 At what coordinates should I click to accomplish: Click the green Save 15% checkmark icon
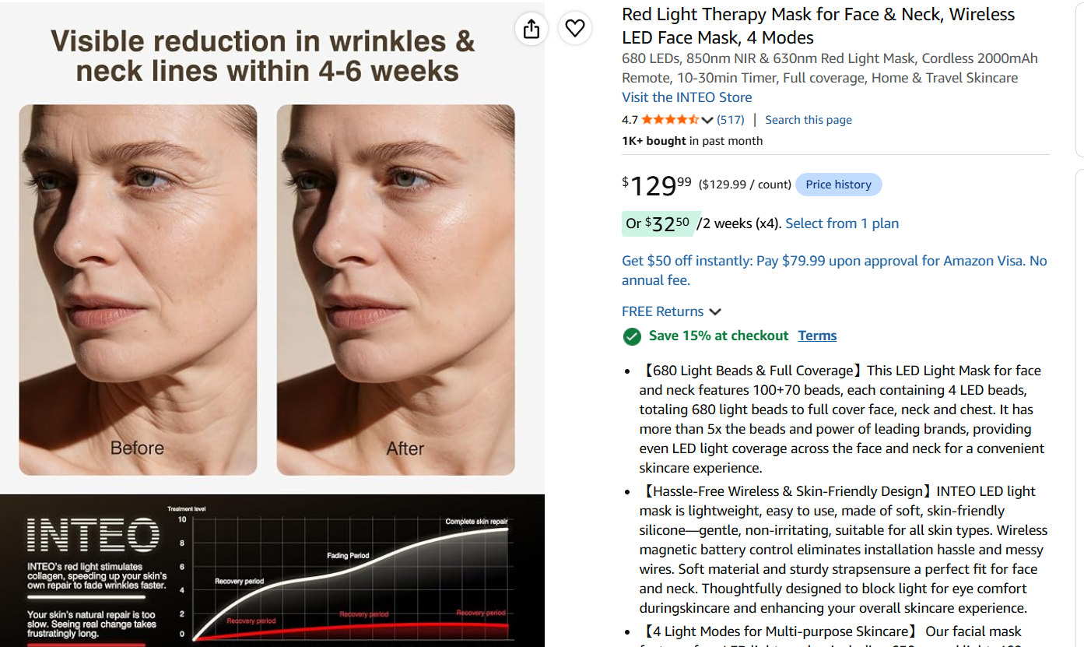click(x=632, y=336)
